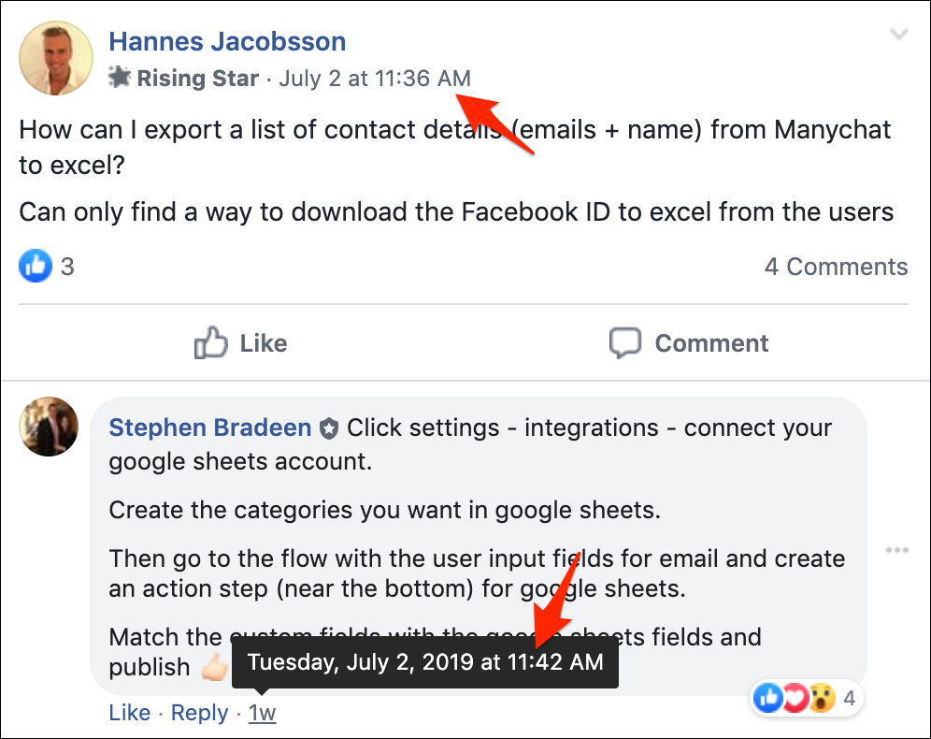Click the Rising Star badge icon
The width and height of the screenshot is (931, 739).
pyautogui.click(x=121, y=78)
